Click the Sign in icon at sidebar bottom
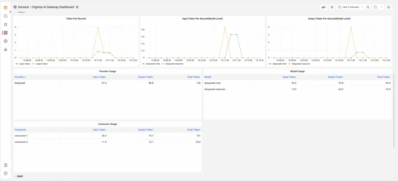The height and width of the screenshot is (181, 398). [x=6, y=165]
